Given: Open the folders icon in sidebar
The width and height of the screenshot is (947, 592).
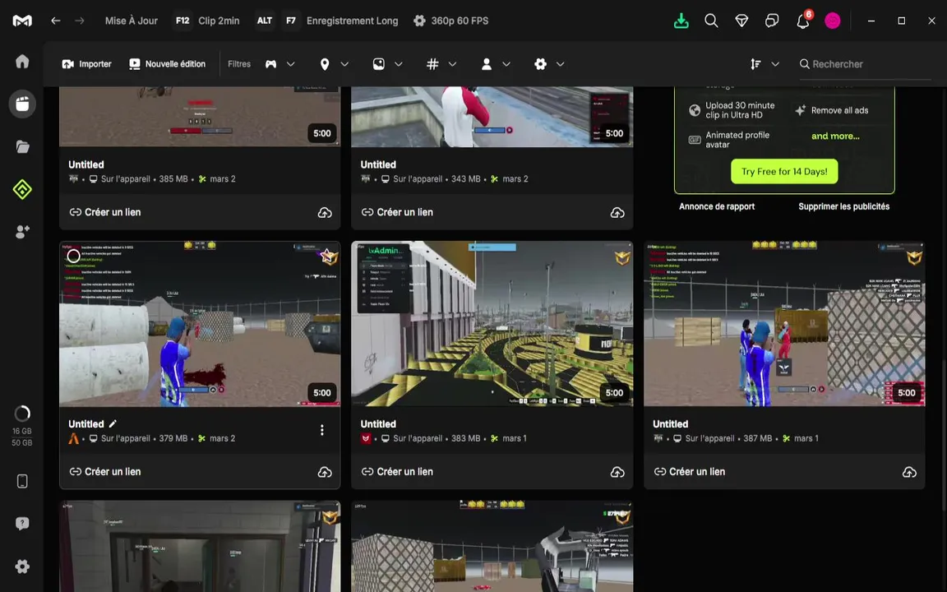Looking at the screenshot, I should [x=22, y=147].
